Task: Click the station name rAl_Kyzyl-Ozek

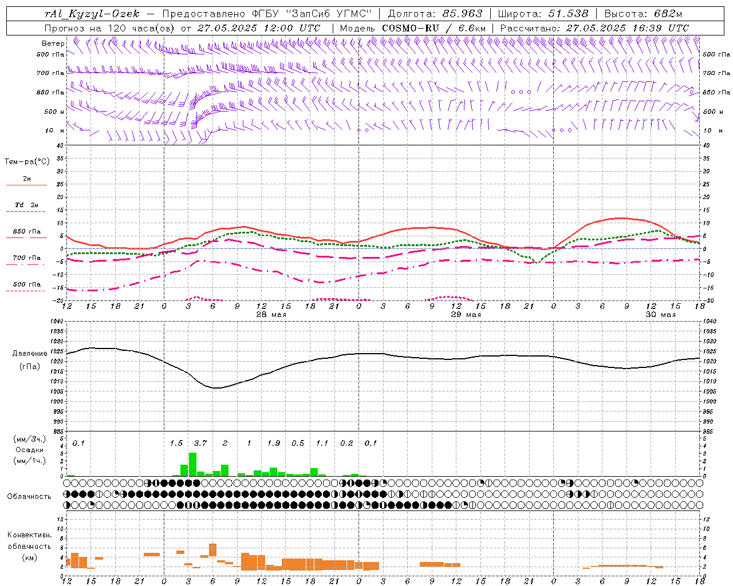Action: coord(92,14)
